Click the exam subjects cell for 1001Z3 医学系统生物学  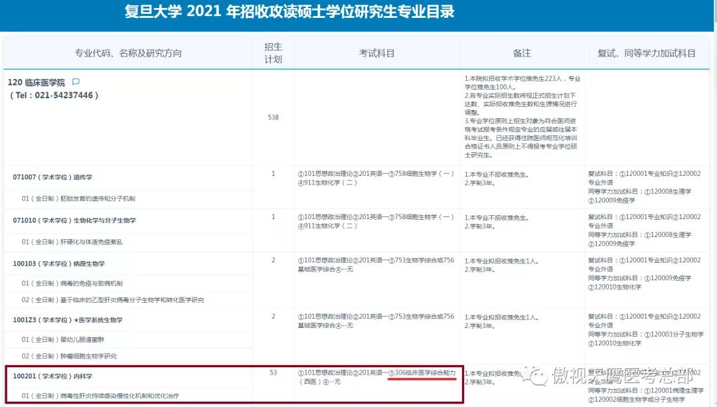click(376, 321)
